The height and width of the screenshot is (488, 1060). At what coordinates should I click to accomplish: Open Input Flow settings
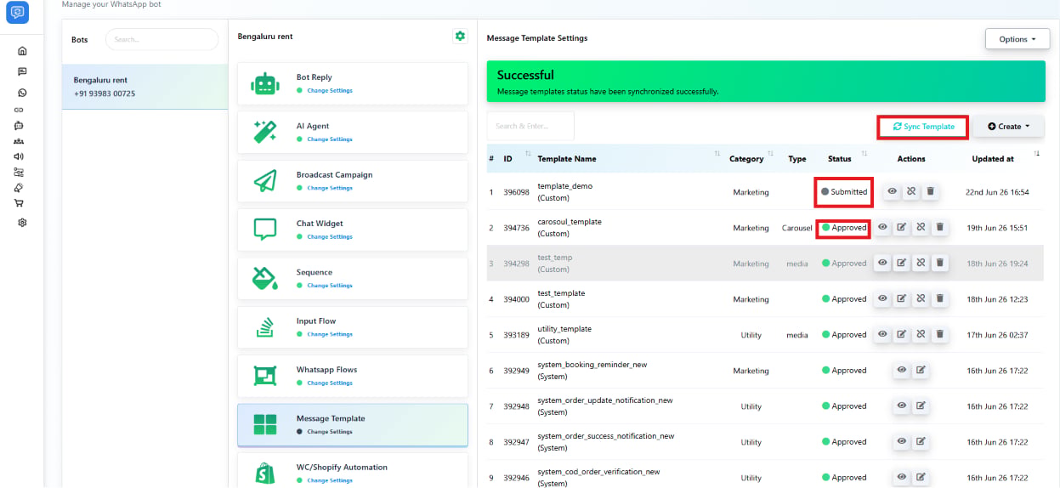353,327
